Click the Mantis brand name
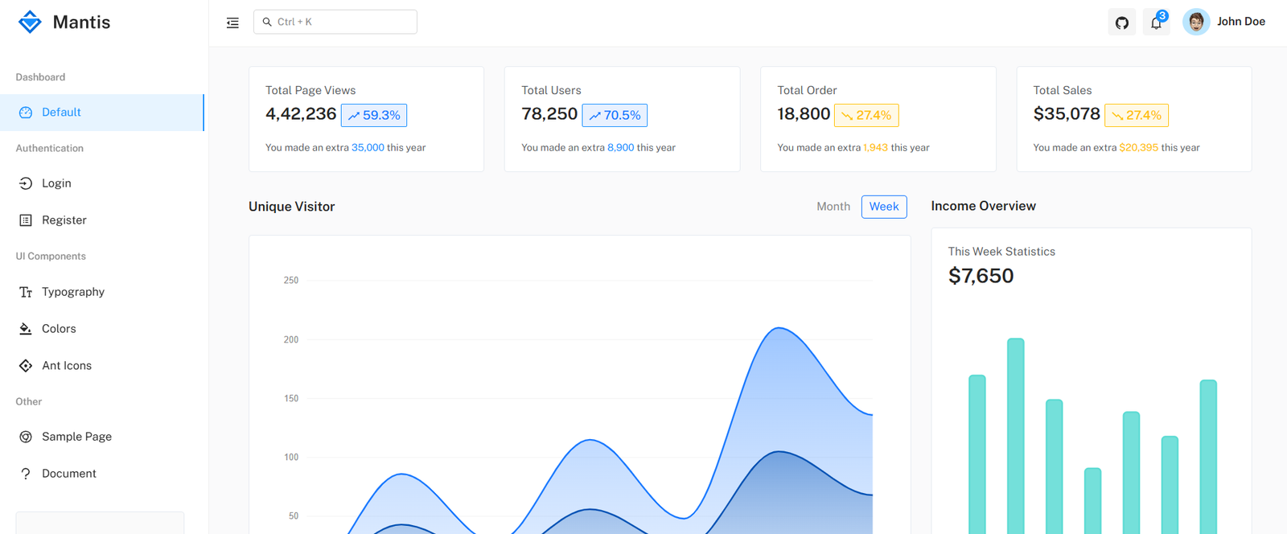This screenshot has width=1287, height=534. pyautogui.click(x=81, y=23)
